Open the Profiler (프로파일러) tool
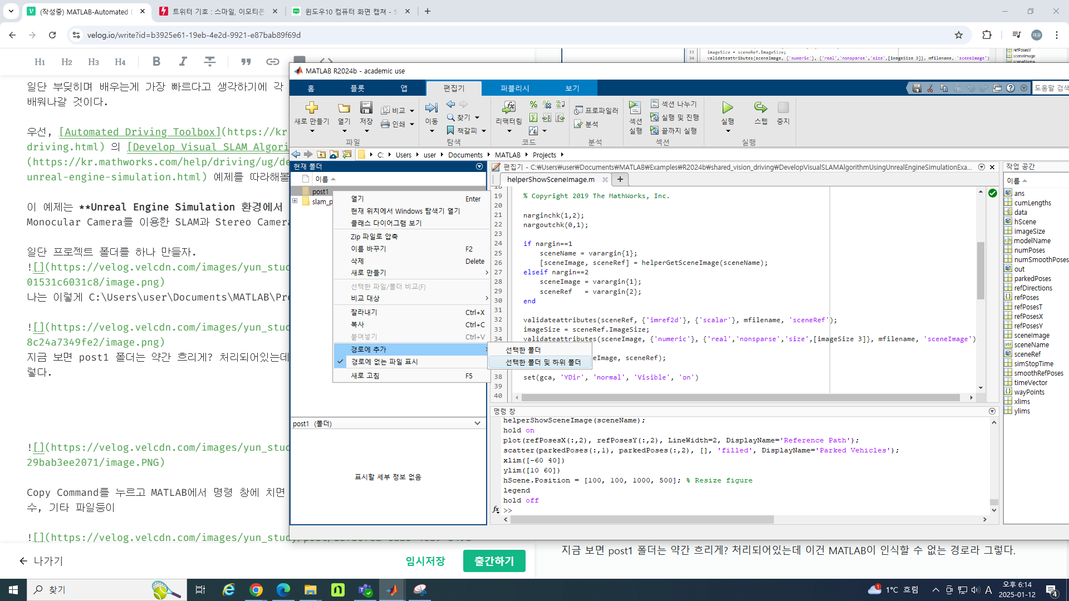This screenshot has height=601, width=1069. pyautogui.click(x=596, y=111)
